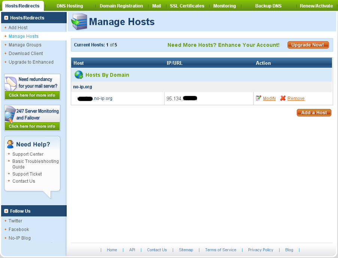
Task: Click the no-ip.org domain group row
Action: (202, 87)
